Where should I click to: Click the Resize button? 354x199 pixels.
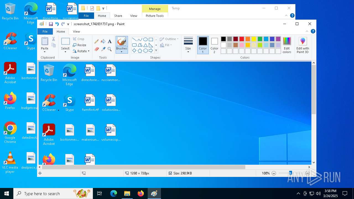(x=80, y=45)
